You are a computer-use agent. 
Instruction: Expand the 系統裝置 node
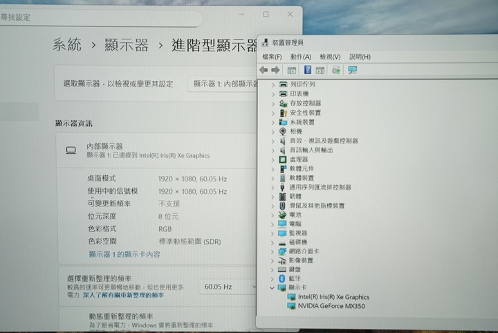click(273, 123)
